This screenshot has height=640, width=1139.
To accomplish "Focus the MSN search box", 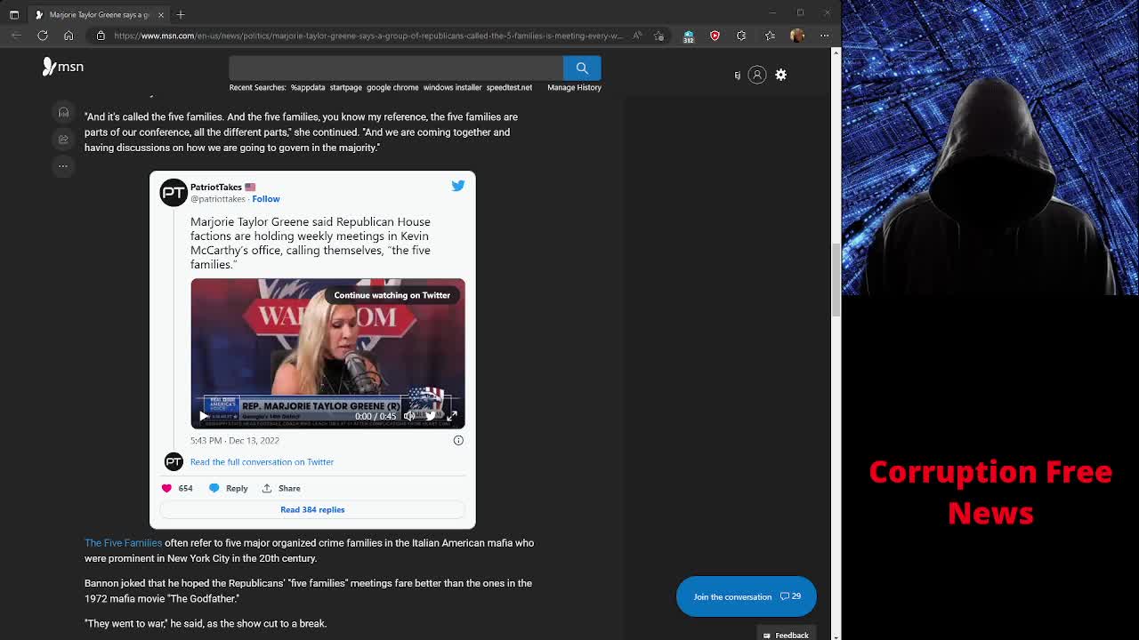I will (x=396, y=68).
